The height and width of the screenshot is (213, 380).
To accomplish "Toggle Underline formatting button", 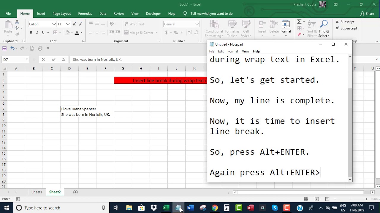I will click(43, 33).
